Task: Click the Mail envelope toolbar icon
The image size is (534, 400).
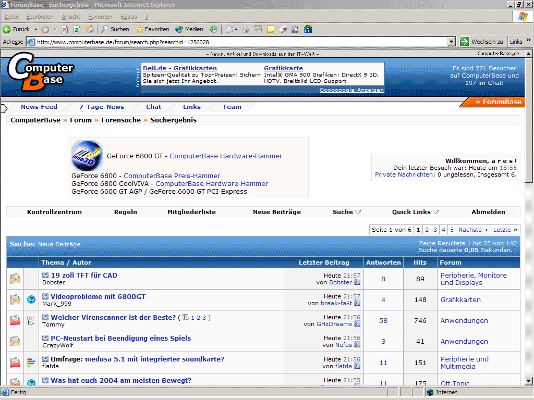Action: [229, 29]
